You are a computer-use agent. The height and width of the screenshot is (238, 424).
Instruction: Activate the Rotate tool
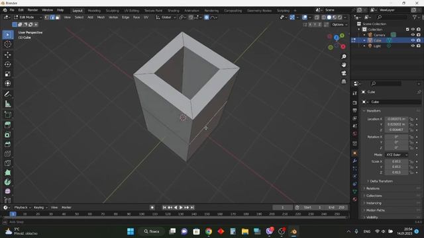7,64
